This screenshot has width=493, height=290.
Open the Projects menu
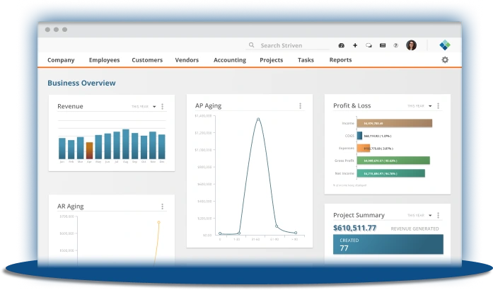tap(272, 59)
